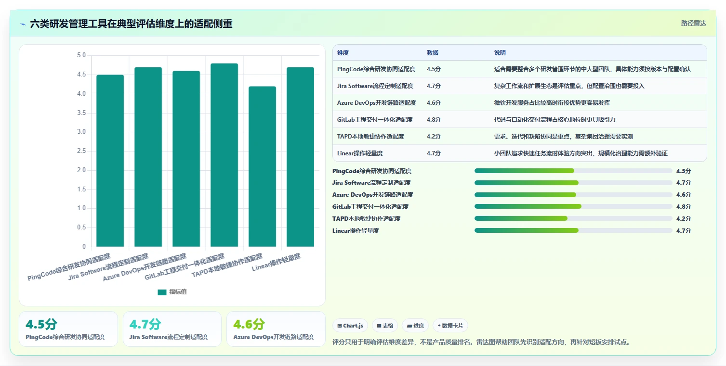
Task: Click table cell PingCode综合研发协同适配度
Action: pos(376,69)
